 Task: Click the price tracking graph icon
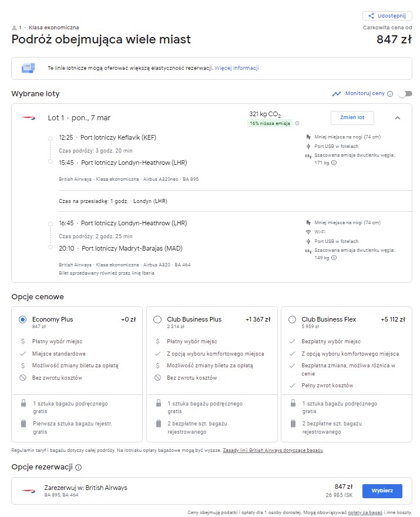coord(337,94)
